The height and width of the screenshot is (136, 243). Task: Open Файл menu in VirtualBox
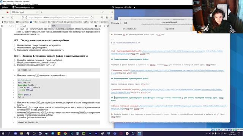click(x=3, y=4)
